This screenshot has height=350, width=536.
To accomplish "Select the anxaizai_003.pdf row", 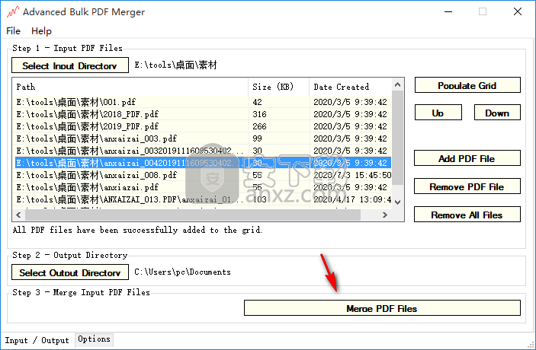I will [x=203, y=138].
